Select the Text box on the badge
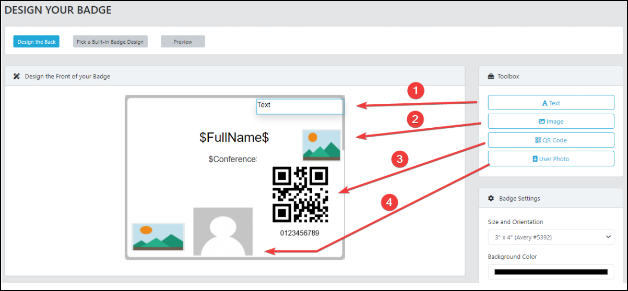628x291 pixels. pos(300,106)
